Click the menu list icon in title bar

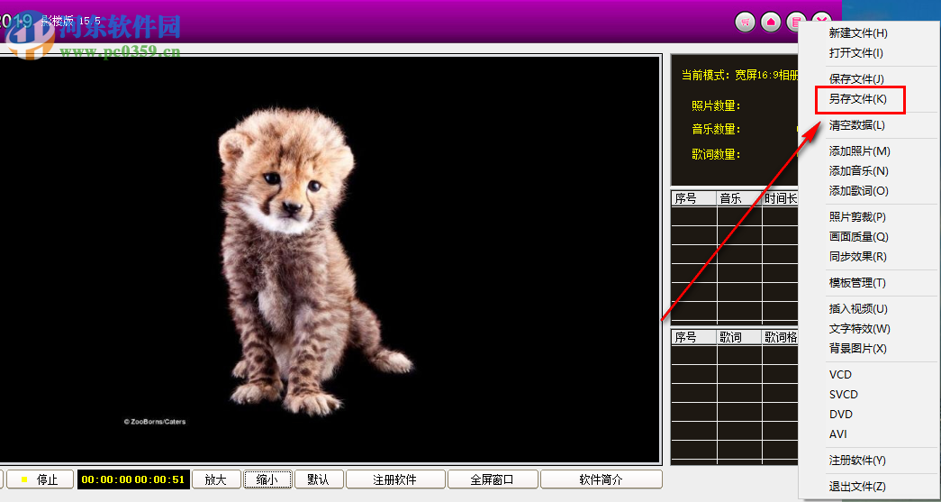(794, 23)
